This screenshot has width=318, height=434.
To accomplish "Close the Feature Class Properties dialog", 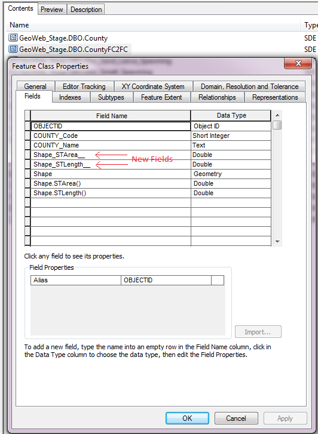I will (x=298, y=63).
